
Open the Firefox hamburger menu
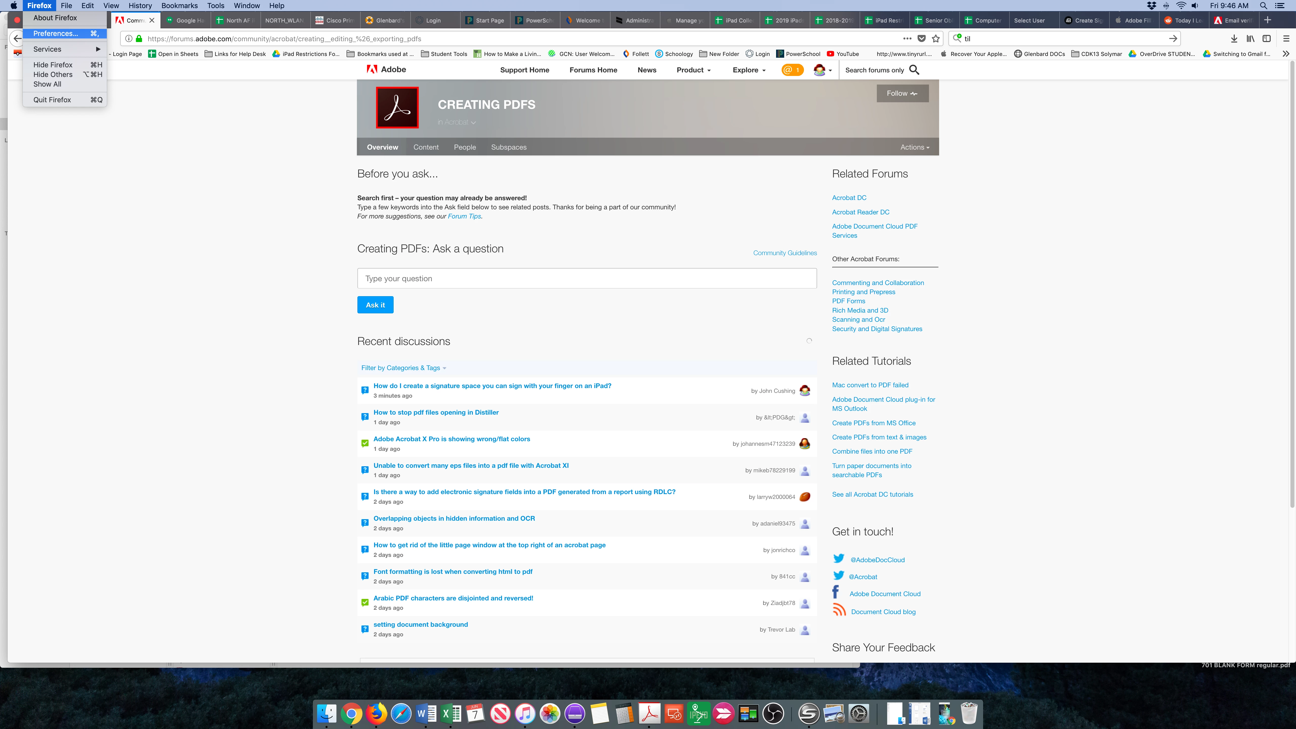1286,39
